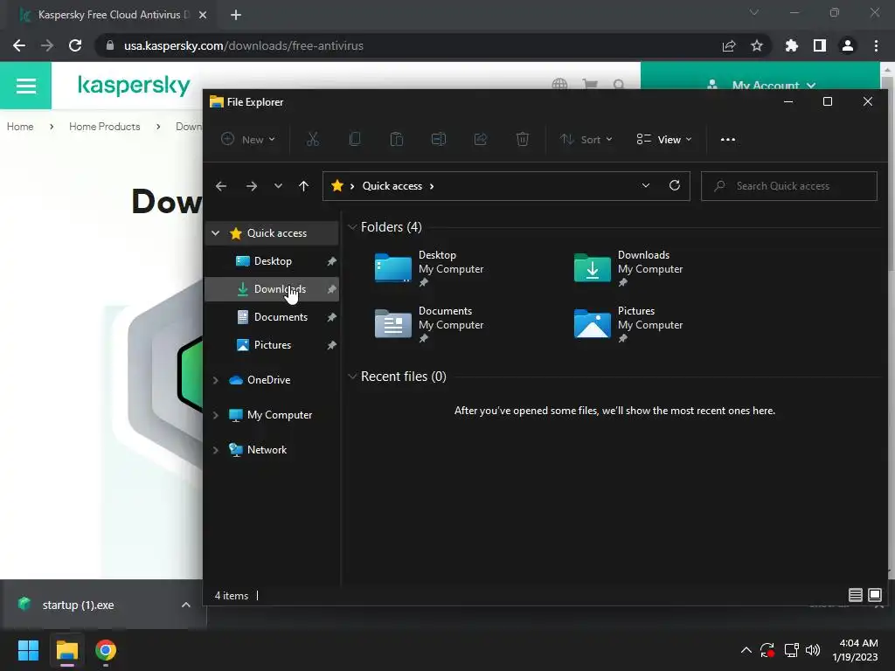Open Documents folder tile in Folders group
This screenshot has height=671, width=895.
click(x=429, y=324)
